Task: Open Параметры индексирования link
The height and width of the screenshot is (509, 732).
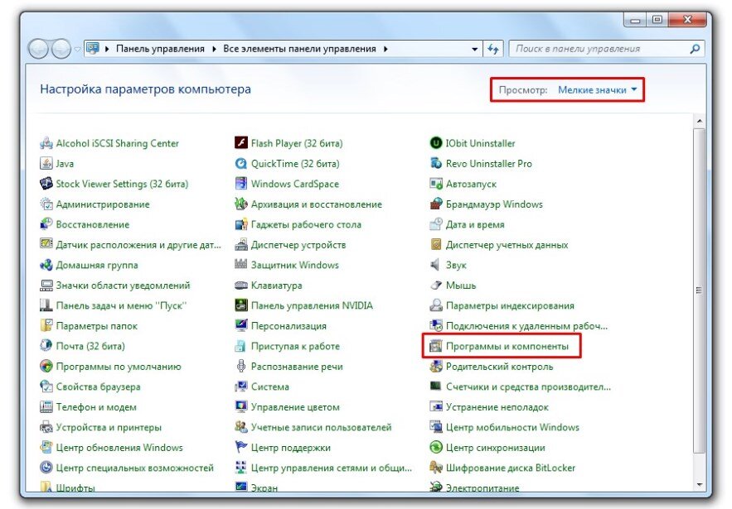Action: (510, 305)
